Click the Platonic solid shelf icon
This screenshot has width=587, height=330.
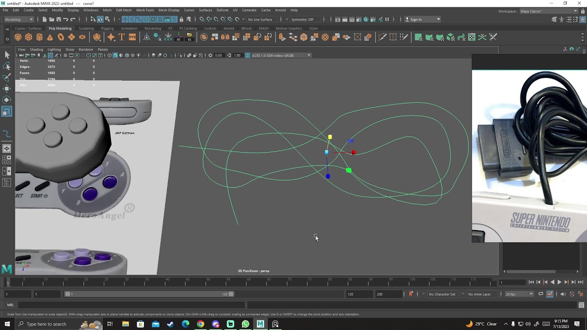click(x=97, y=37)
